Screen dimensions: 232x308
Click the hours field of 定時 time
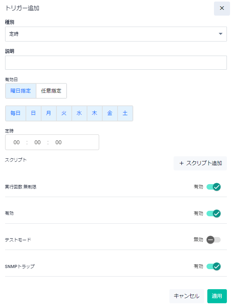pos(16,142)
